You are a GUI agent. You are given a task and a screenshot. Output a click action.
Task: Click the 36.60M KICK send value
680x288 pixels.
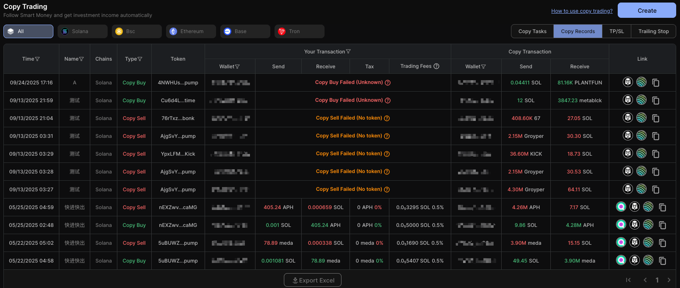[526, 154]
